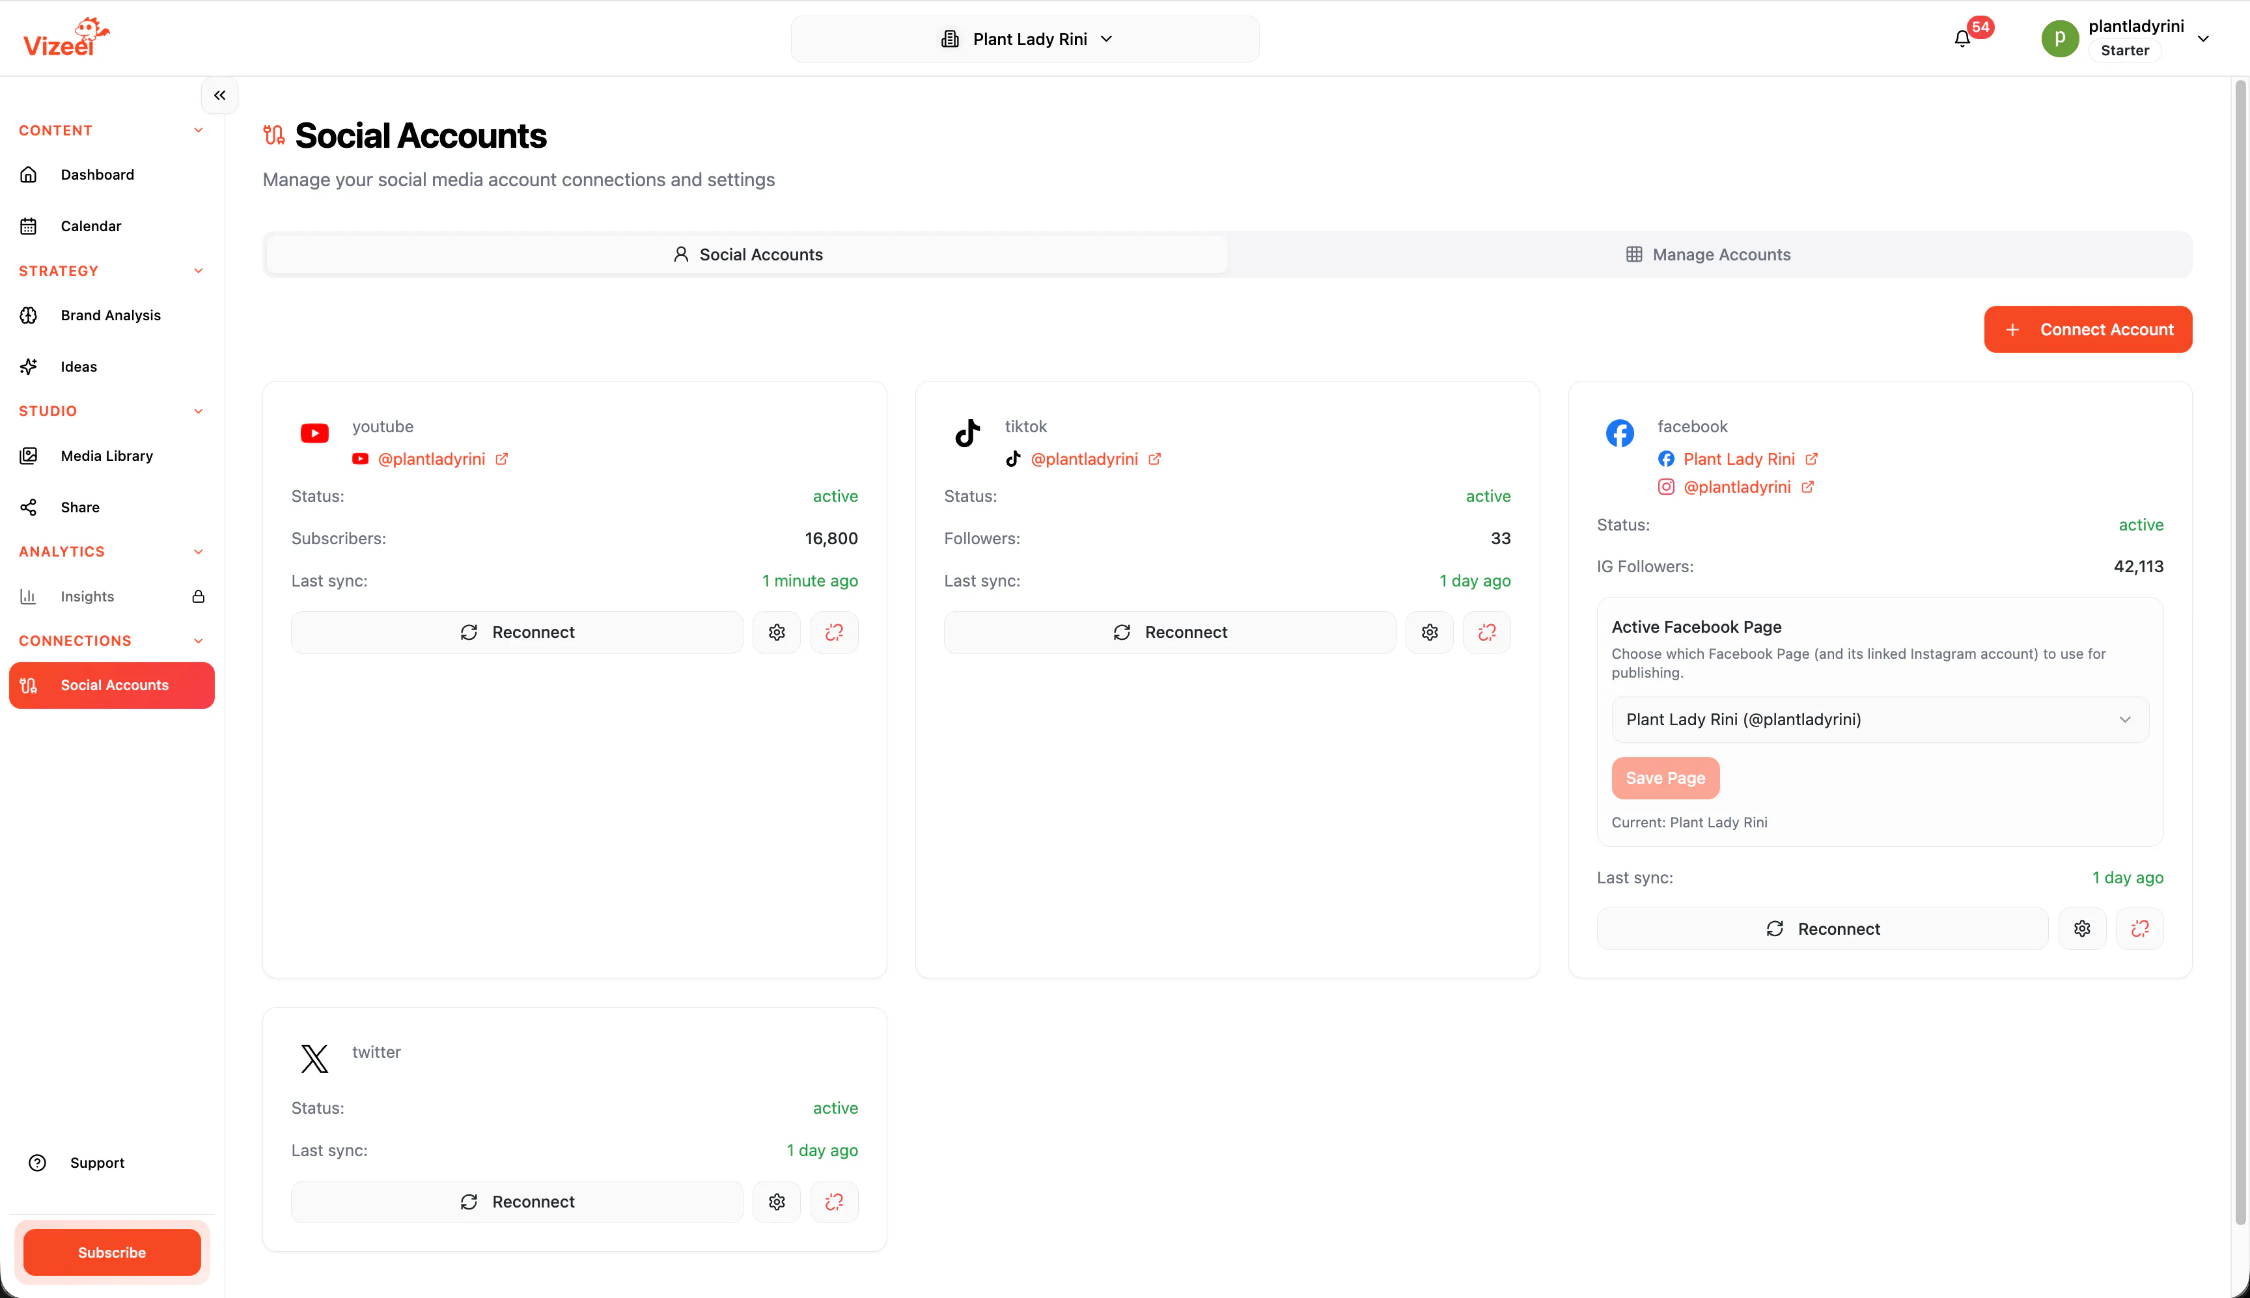Switch to the Manage Accounts tab
Screen dimensions: 2250x1298
[x=1708, y=255]
